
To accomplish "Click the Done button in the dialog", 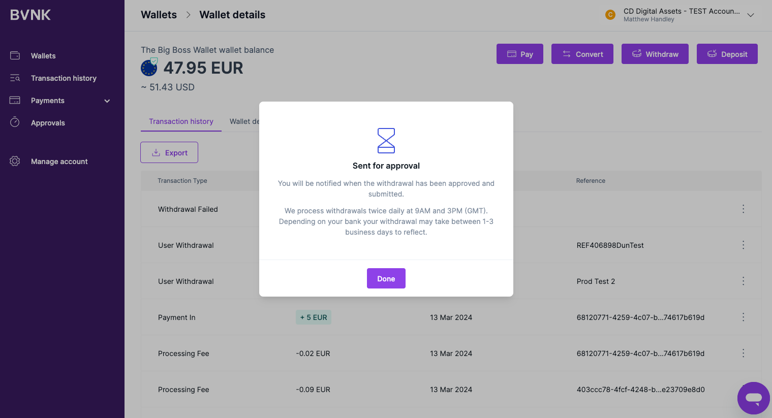I will (386, 278).
